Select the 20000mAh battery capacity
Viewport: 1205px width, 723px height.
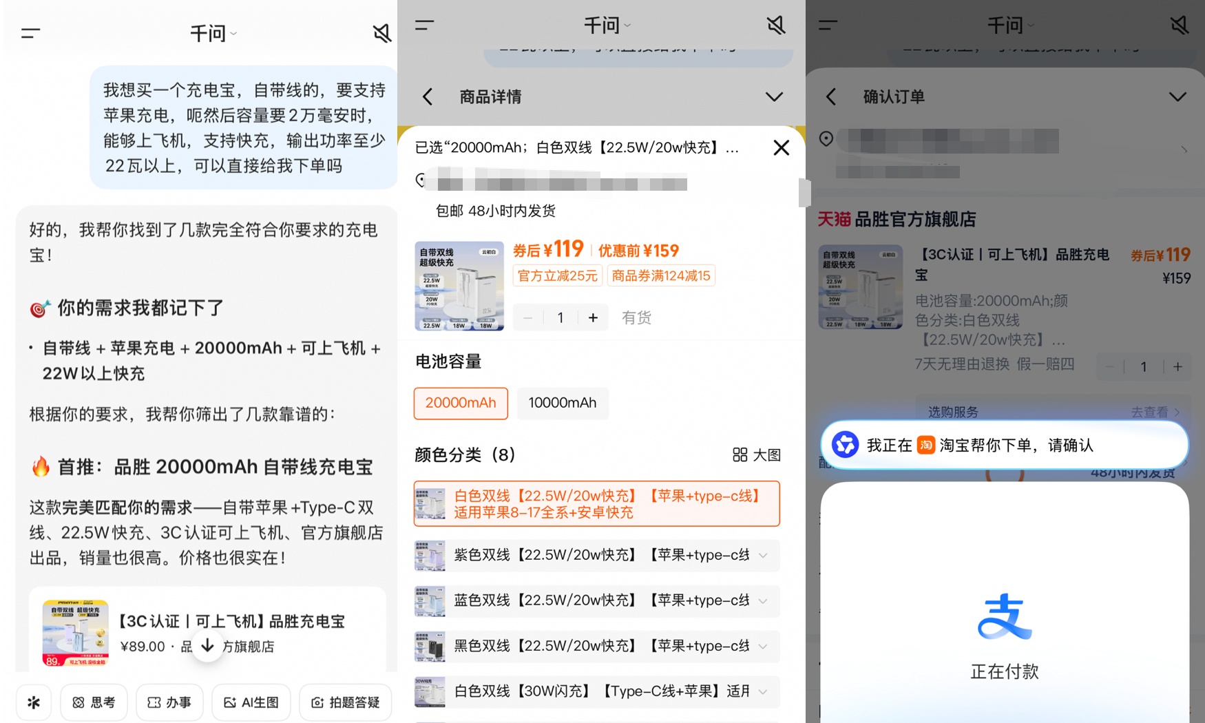[461, 403]
